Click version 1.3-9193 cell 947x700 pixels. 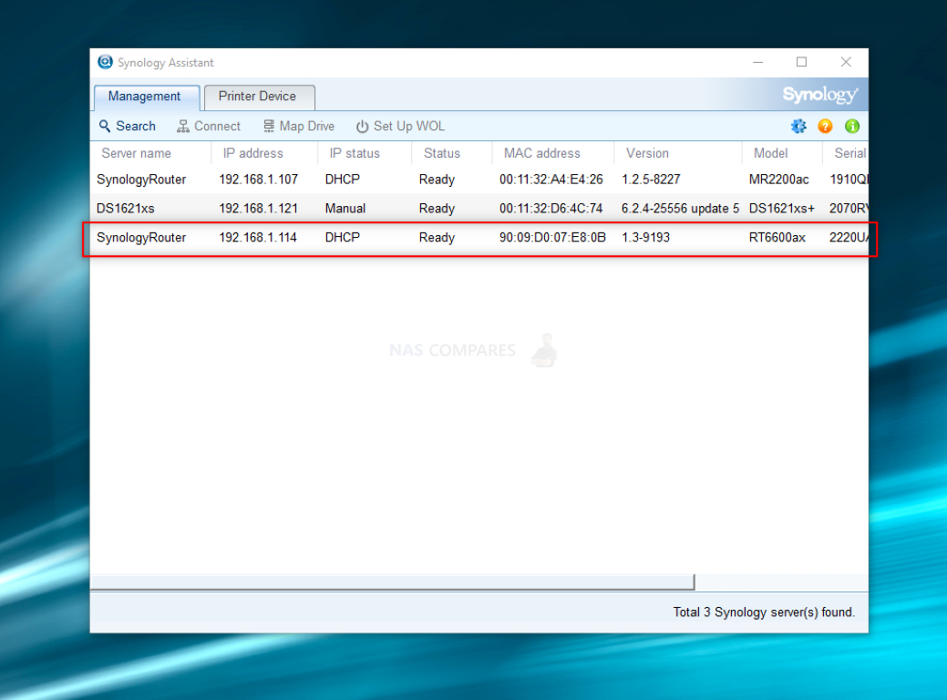[x=645, y=237]
